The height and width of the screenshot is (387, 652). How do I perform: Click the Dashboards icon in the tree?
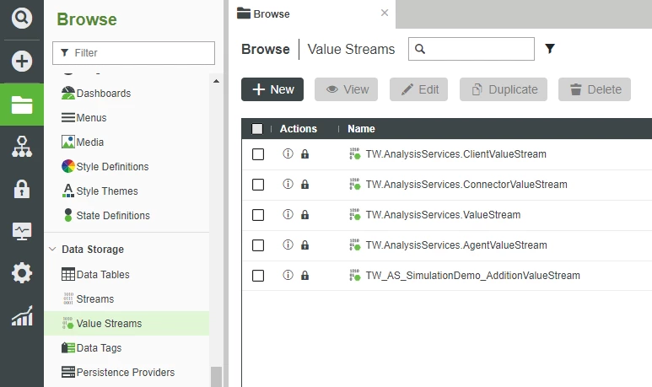pyautogui.click(x=68, y=93)
